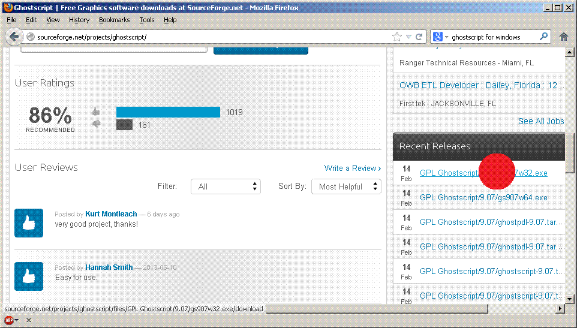The width and height of the screenshot is (577, 328).
Task: Download the gs907w32.exe release
Action: click(483, 173)
